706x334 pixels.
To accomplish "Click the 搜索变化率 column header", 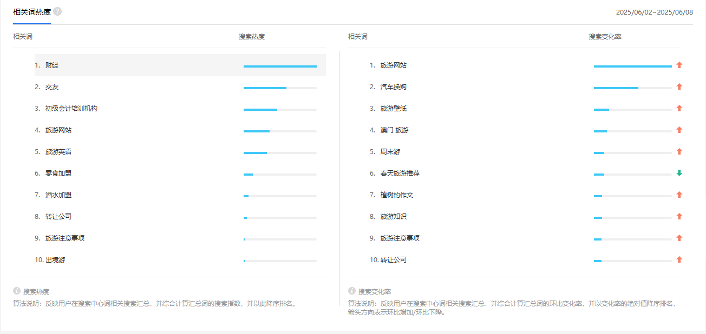I will [605, 37].
